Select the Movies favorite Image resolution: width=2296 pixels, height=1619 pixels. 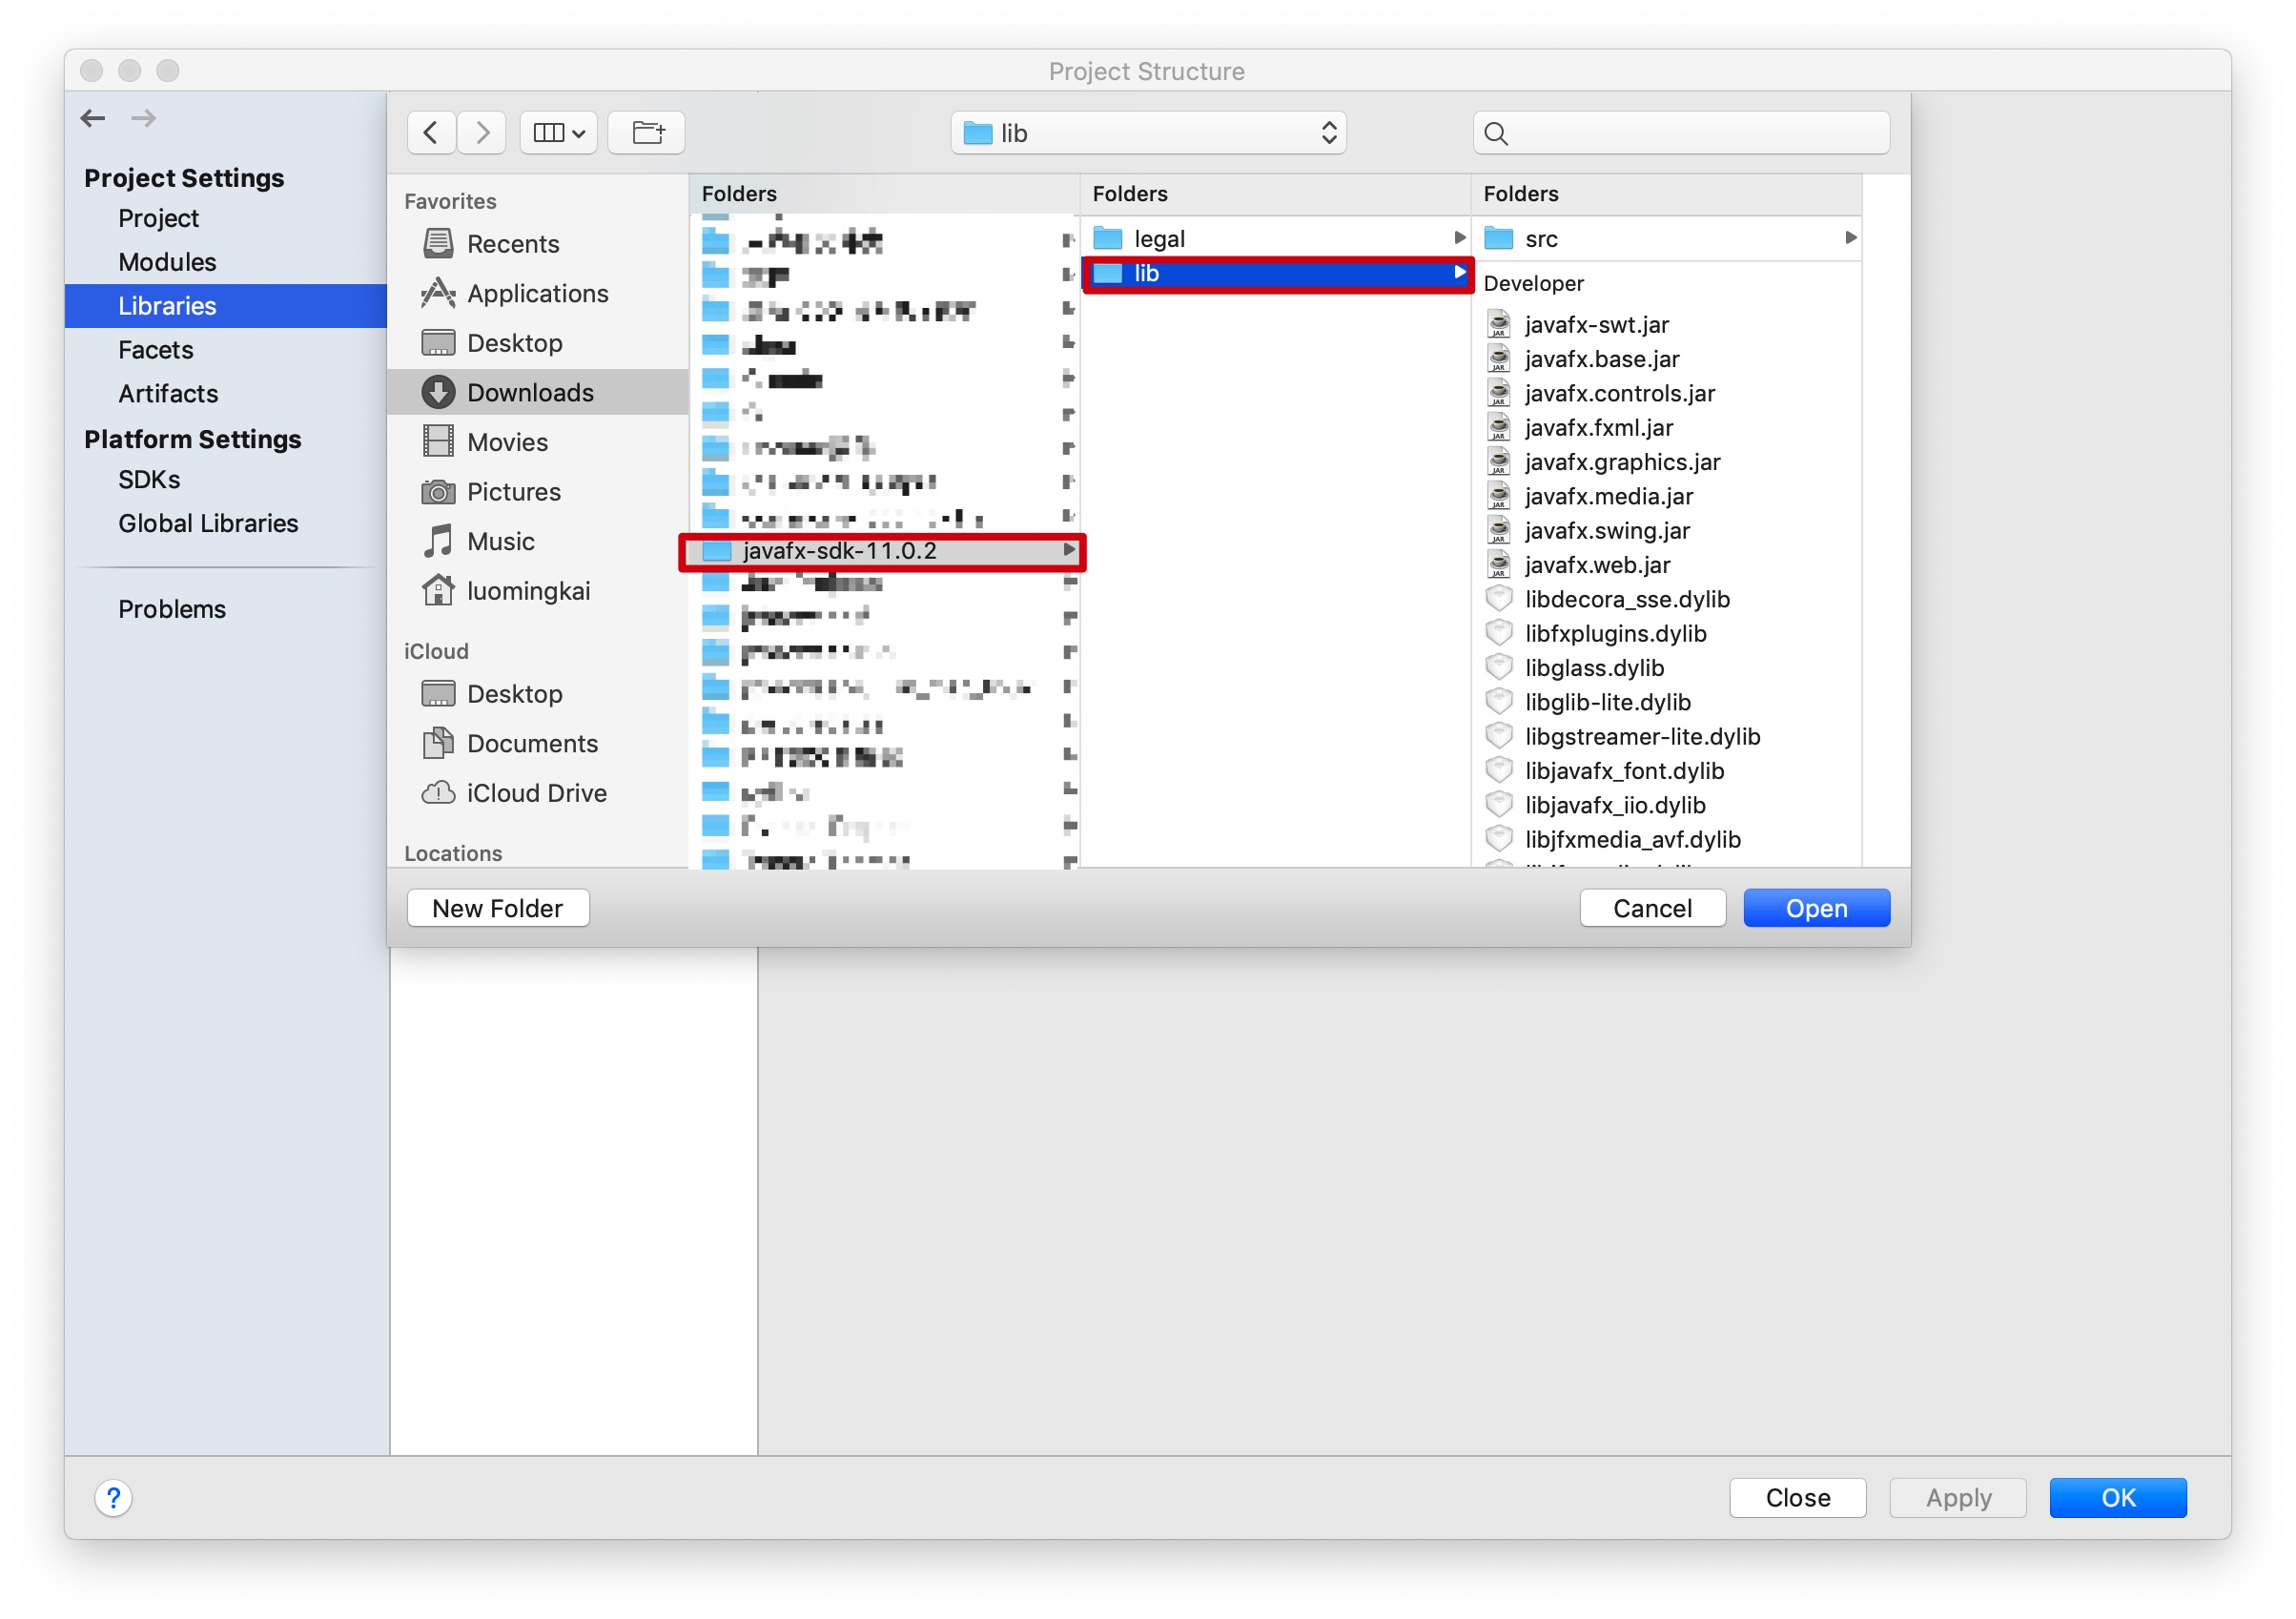coord(507,441)
